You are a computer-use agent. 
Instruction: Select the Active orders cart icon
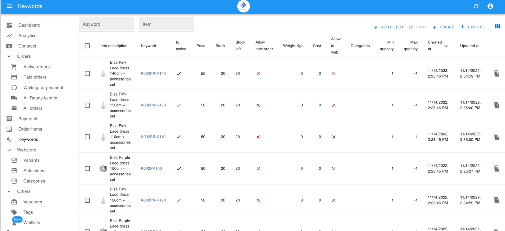pyautogui.click(x=14, y=66)
